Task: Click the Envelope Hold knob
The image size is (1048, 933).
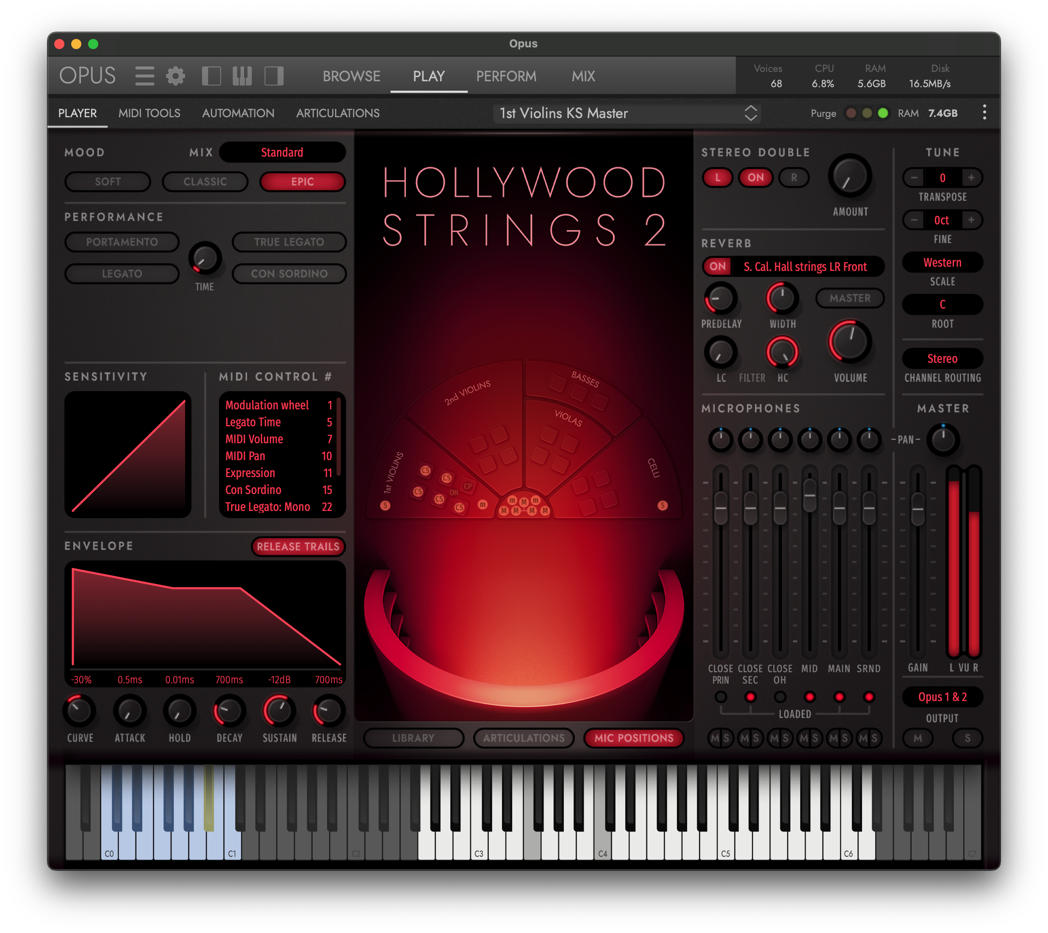Action: pyautogui.click(x=179, y=711)
